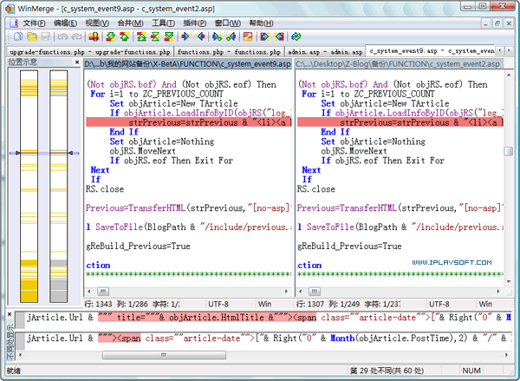Open the 帮助(H) menu

tap(260, 23)
